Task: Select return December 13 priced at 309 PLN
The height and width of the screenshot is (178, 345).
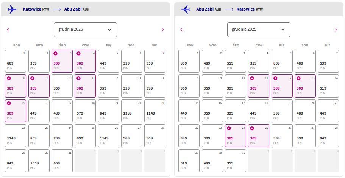Action: pos(305,86)
